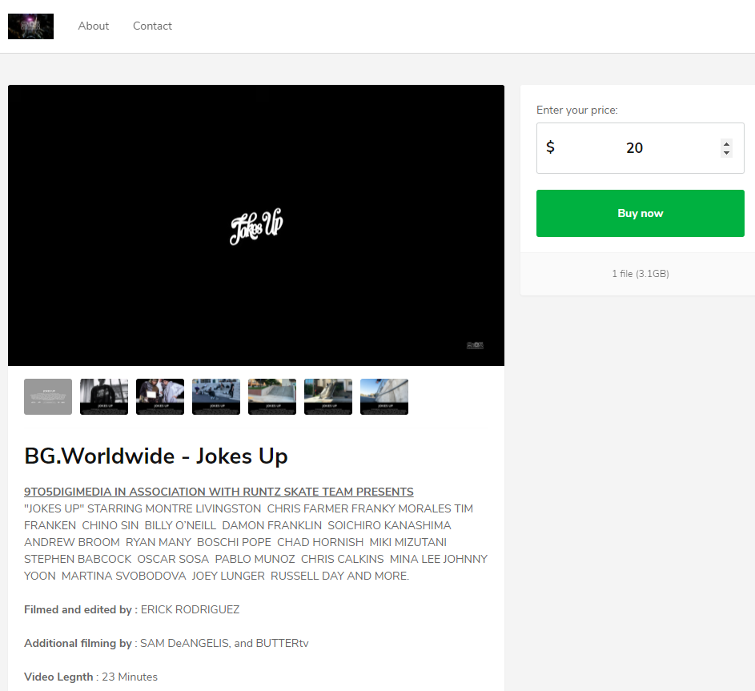Decrease the price with the down arrow
Image resolution: width=755 pixels, height=691 pixels.
click(726, 152)
